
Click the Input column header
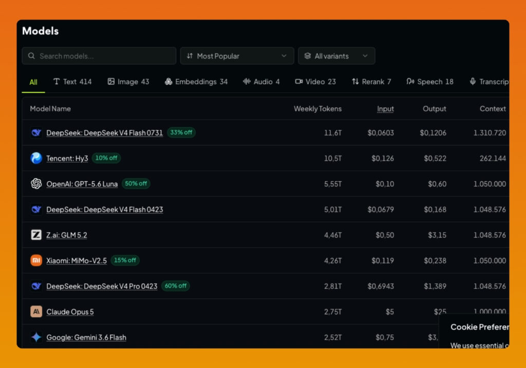pyautogui.click(x=385, y=109)
